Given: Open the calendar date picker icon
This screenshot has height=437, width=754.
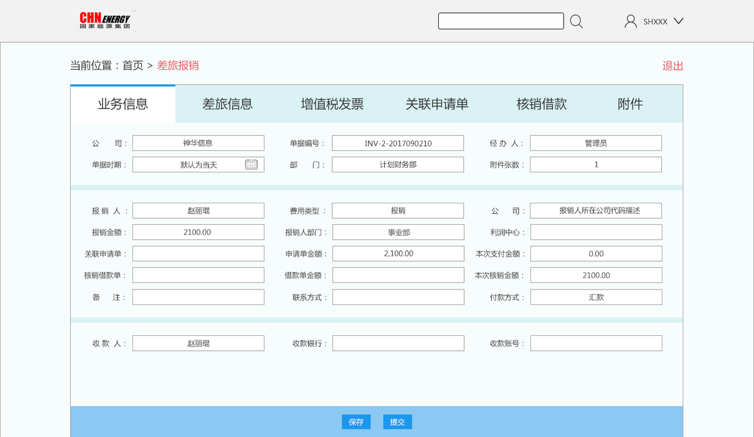Looking at the screenshot, I should 251,164.
